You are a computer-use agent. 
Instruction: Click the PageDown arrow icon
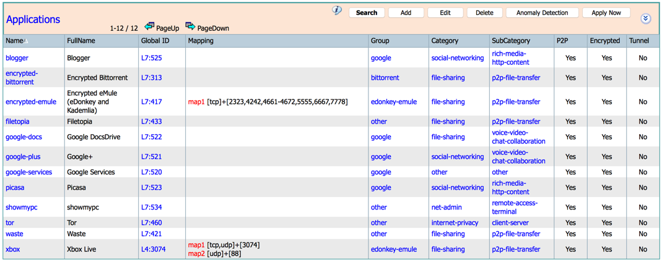click(x=190, y=27)
